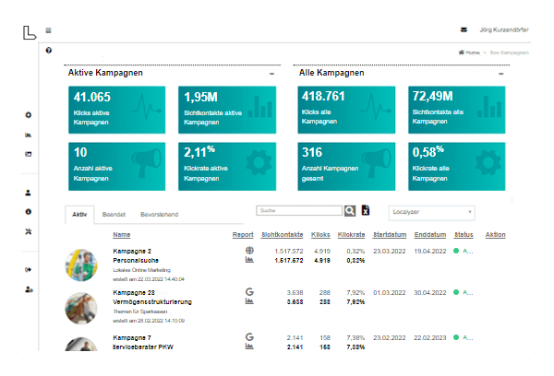Open the Localyzer dropdown

click(431, 212)
